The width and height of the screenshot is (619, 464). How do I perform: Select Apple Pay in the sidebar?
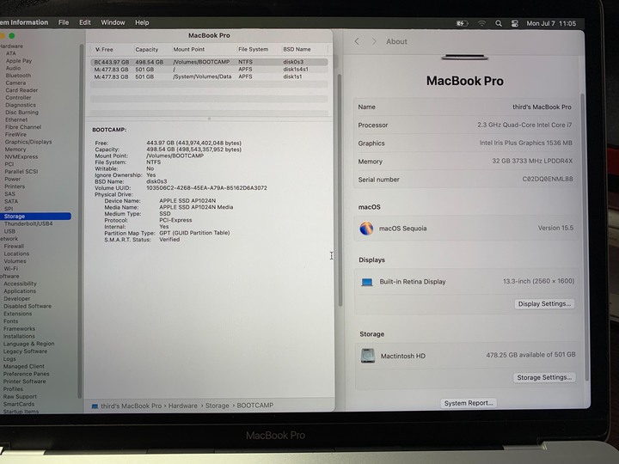tap(19, 61)
